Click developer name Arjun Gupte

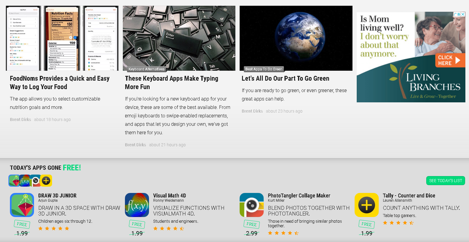48,200
